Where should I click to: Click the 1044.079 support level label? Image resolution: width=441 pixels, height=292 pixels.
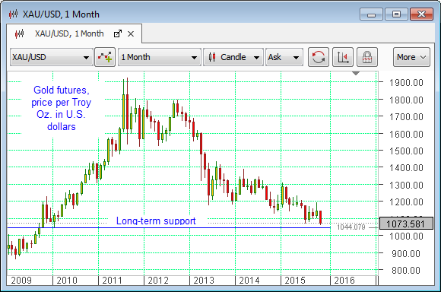coord(351,227)
